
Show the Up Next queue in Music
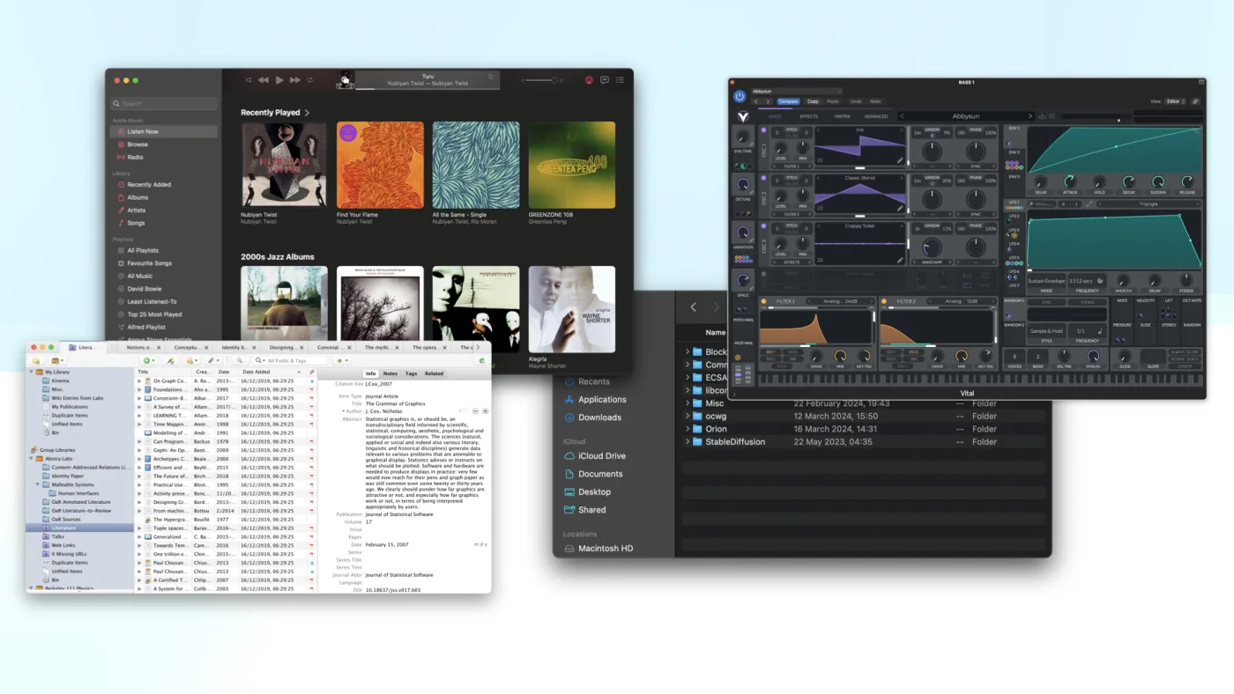pyautogui.click(x=620, y=80)
